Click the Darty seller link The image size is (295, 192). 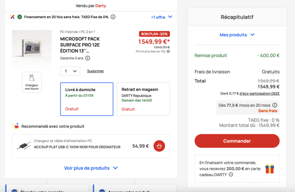coord(101,6)
